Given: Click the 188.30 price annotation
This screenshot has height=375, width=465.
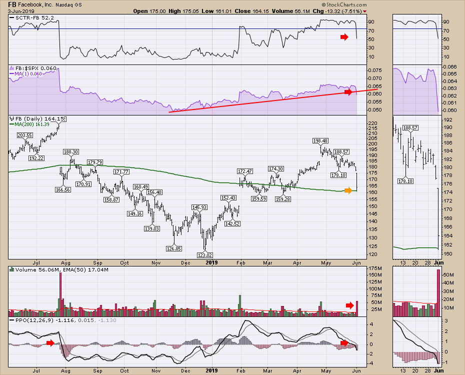Looking at the screenshot, I should [x=70, y=152].
